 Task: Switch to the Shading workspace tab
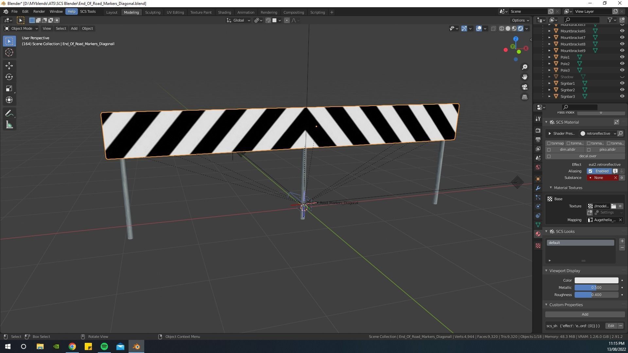click(224, 12)
